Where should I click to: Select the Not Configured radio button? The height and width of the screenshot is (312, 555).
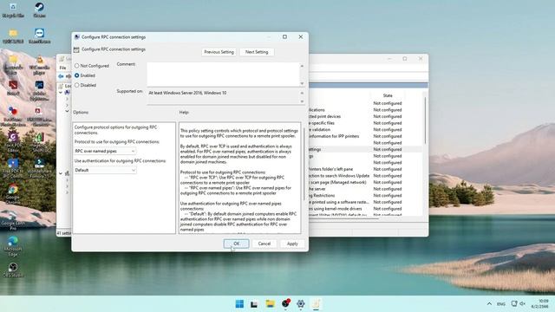point(77,66)
